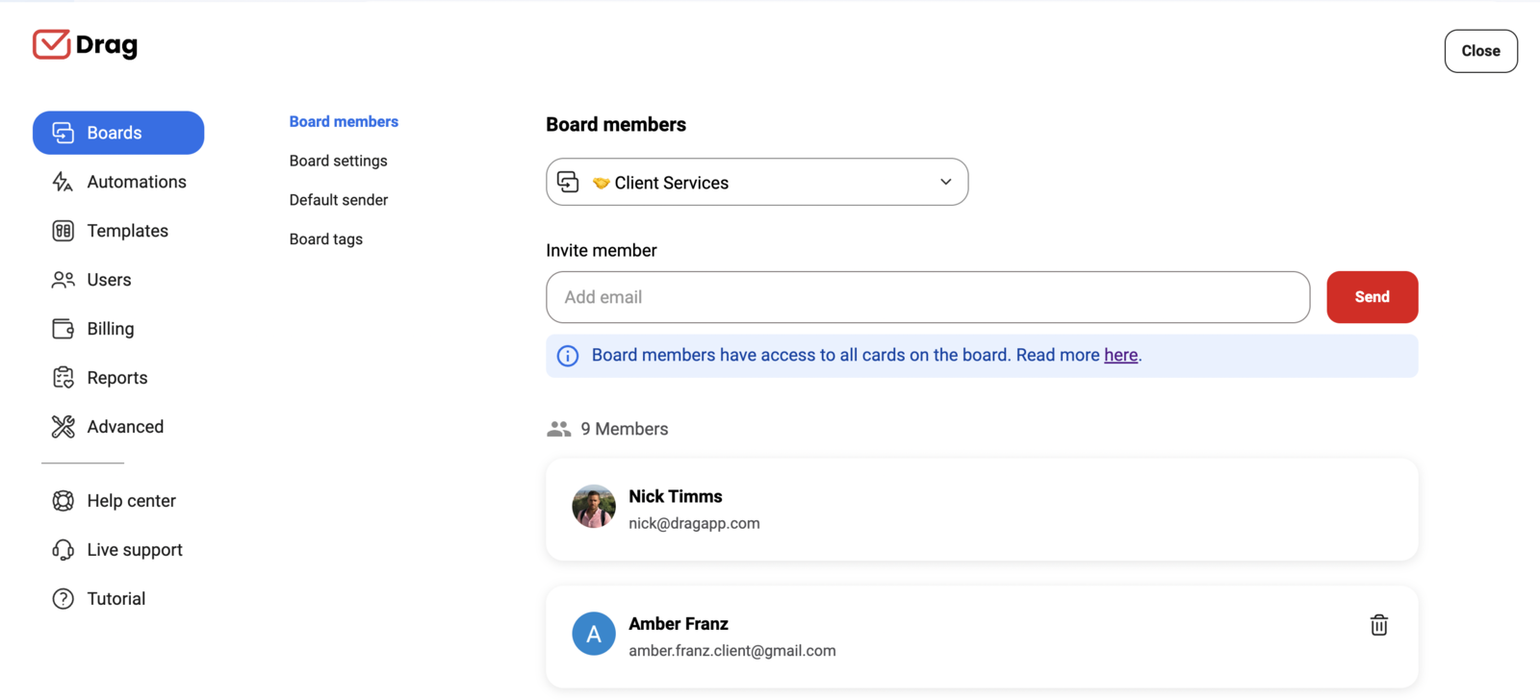Delete Amber Franz using the trash icon

pyautogui.click(x=1379, y=625)
